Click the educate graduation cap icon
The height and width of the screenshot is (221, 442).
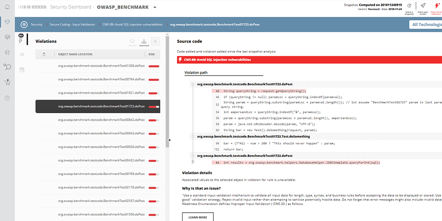[x=132, y=42]
